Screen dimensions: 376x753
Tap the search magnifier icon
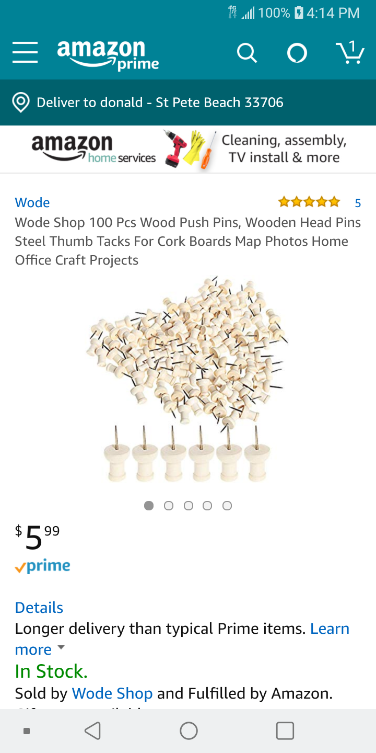pos(246,53)
